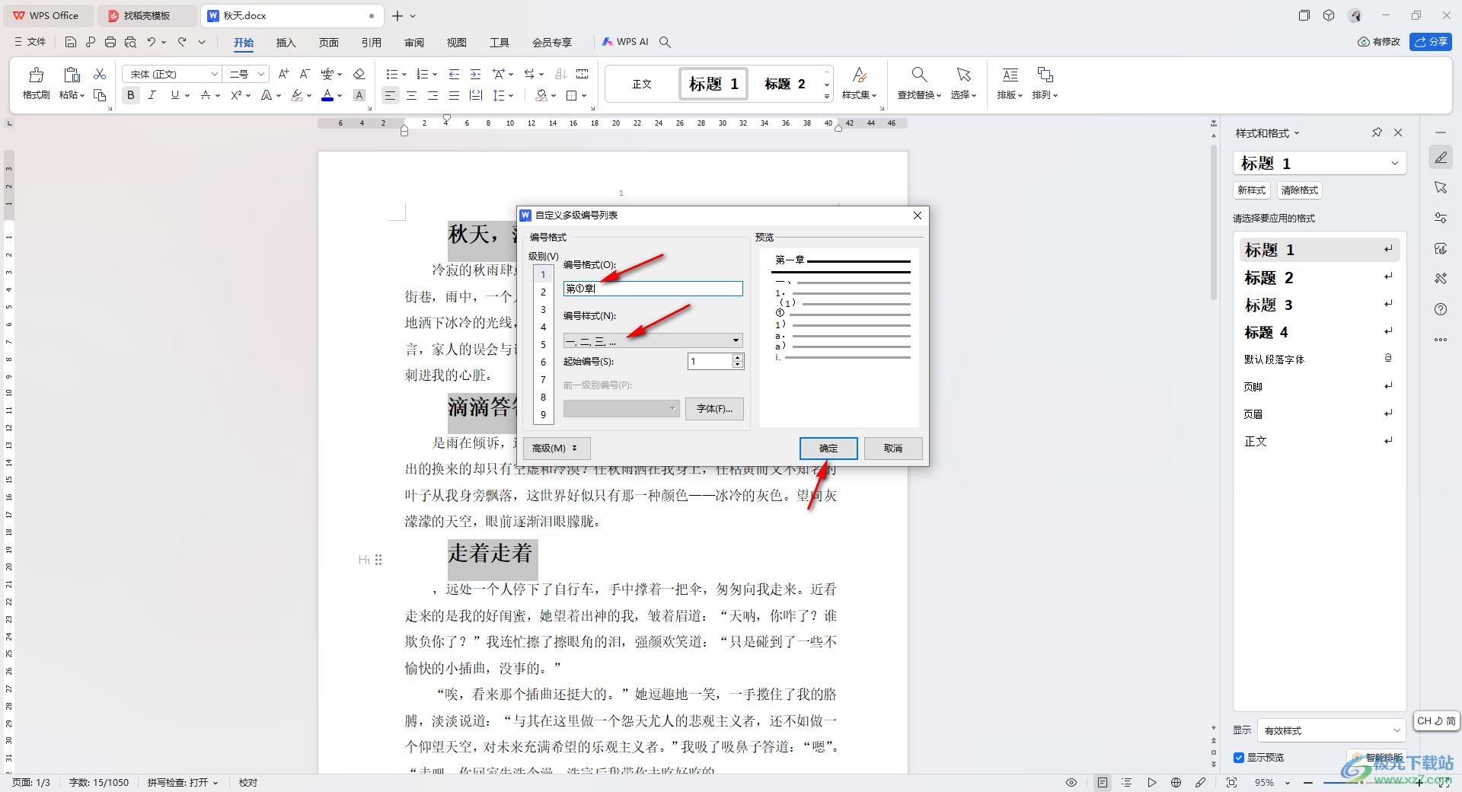The image size is (1462, 792).
Task: Select 标题 3 in style list
Action: point(1319,305)
